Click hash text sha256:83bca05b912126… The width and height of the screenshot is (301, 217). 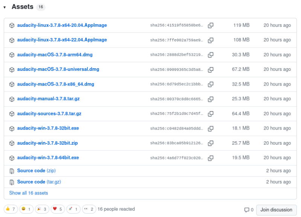click(176, 143)
